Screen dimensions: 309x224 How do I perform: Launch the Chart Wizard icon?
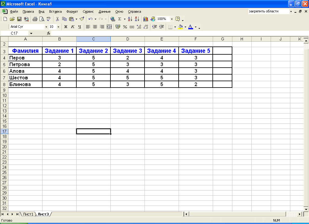coord(146,19)
